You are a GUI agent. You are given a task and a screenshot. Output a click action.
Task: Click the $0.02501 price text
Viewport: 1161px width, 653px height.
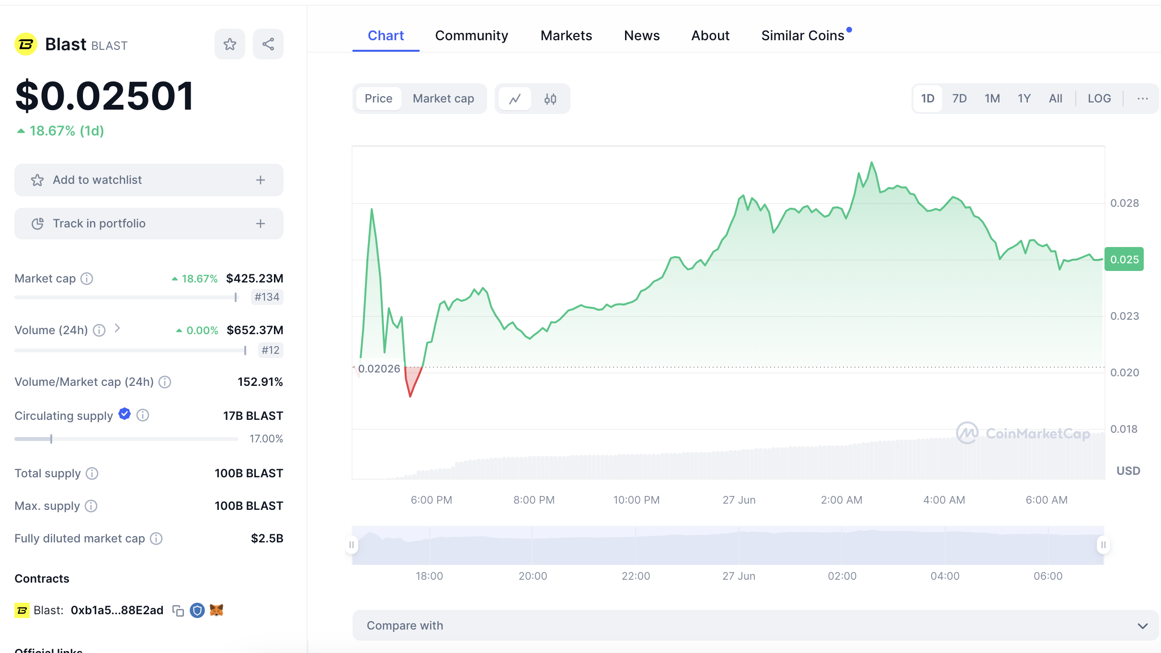click(104, 96)
